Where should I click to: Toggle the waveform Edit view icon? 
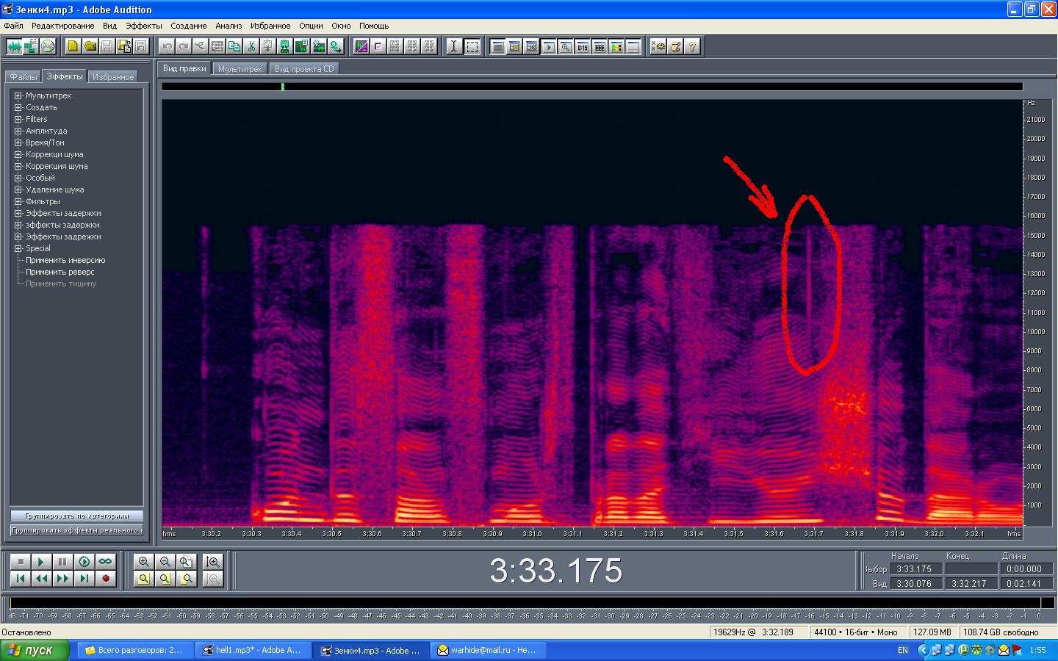14,46
